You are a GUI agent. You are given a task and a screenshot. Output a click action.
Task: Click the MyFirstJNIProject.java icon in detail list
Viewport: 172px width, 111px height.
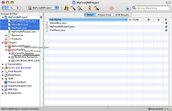coord(47,27)
